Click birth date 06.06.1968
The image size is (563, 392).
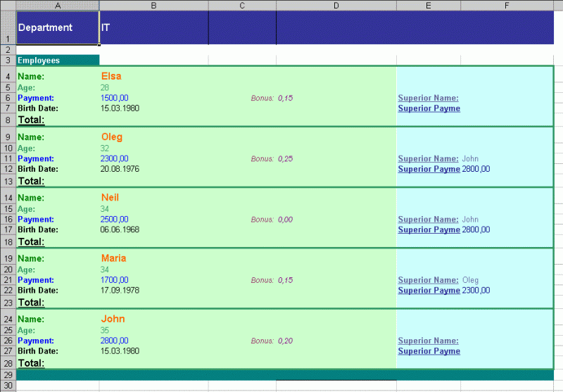coord(120,229)
